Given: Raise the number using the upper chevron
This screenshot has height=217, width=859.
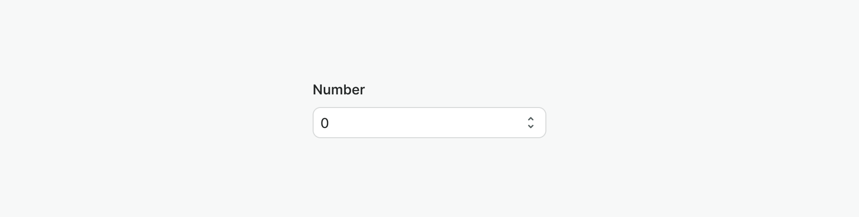Looking at the screenshot, I should click(531, 119).
